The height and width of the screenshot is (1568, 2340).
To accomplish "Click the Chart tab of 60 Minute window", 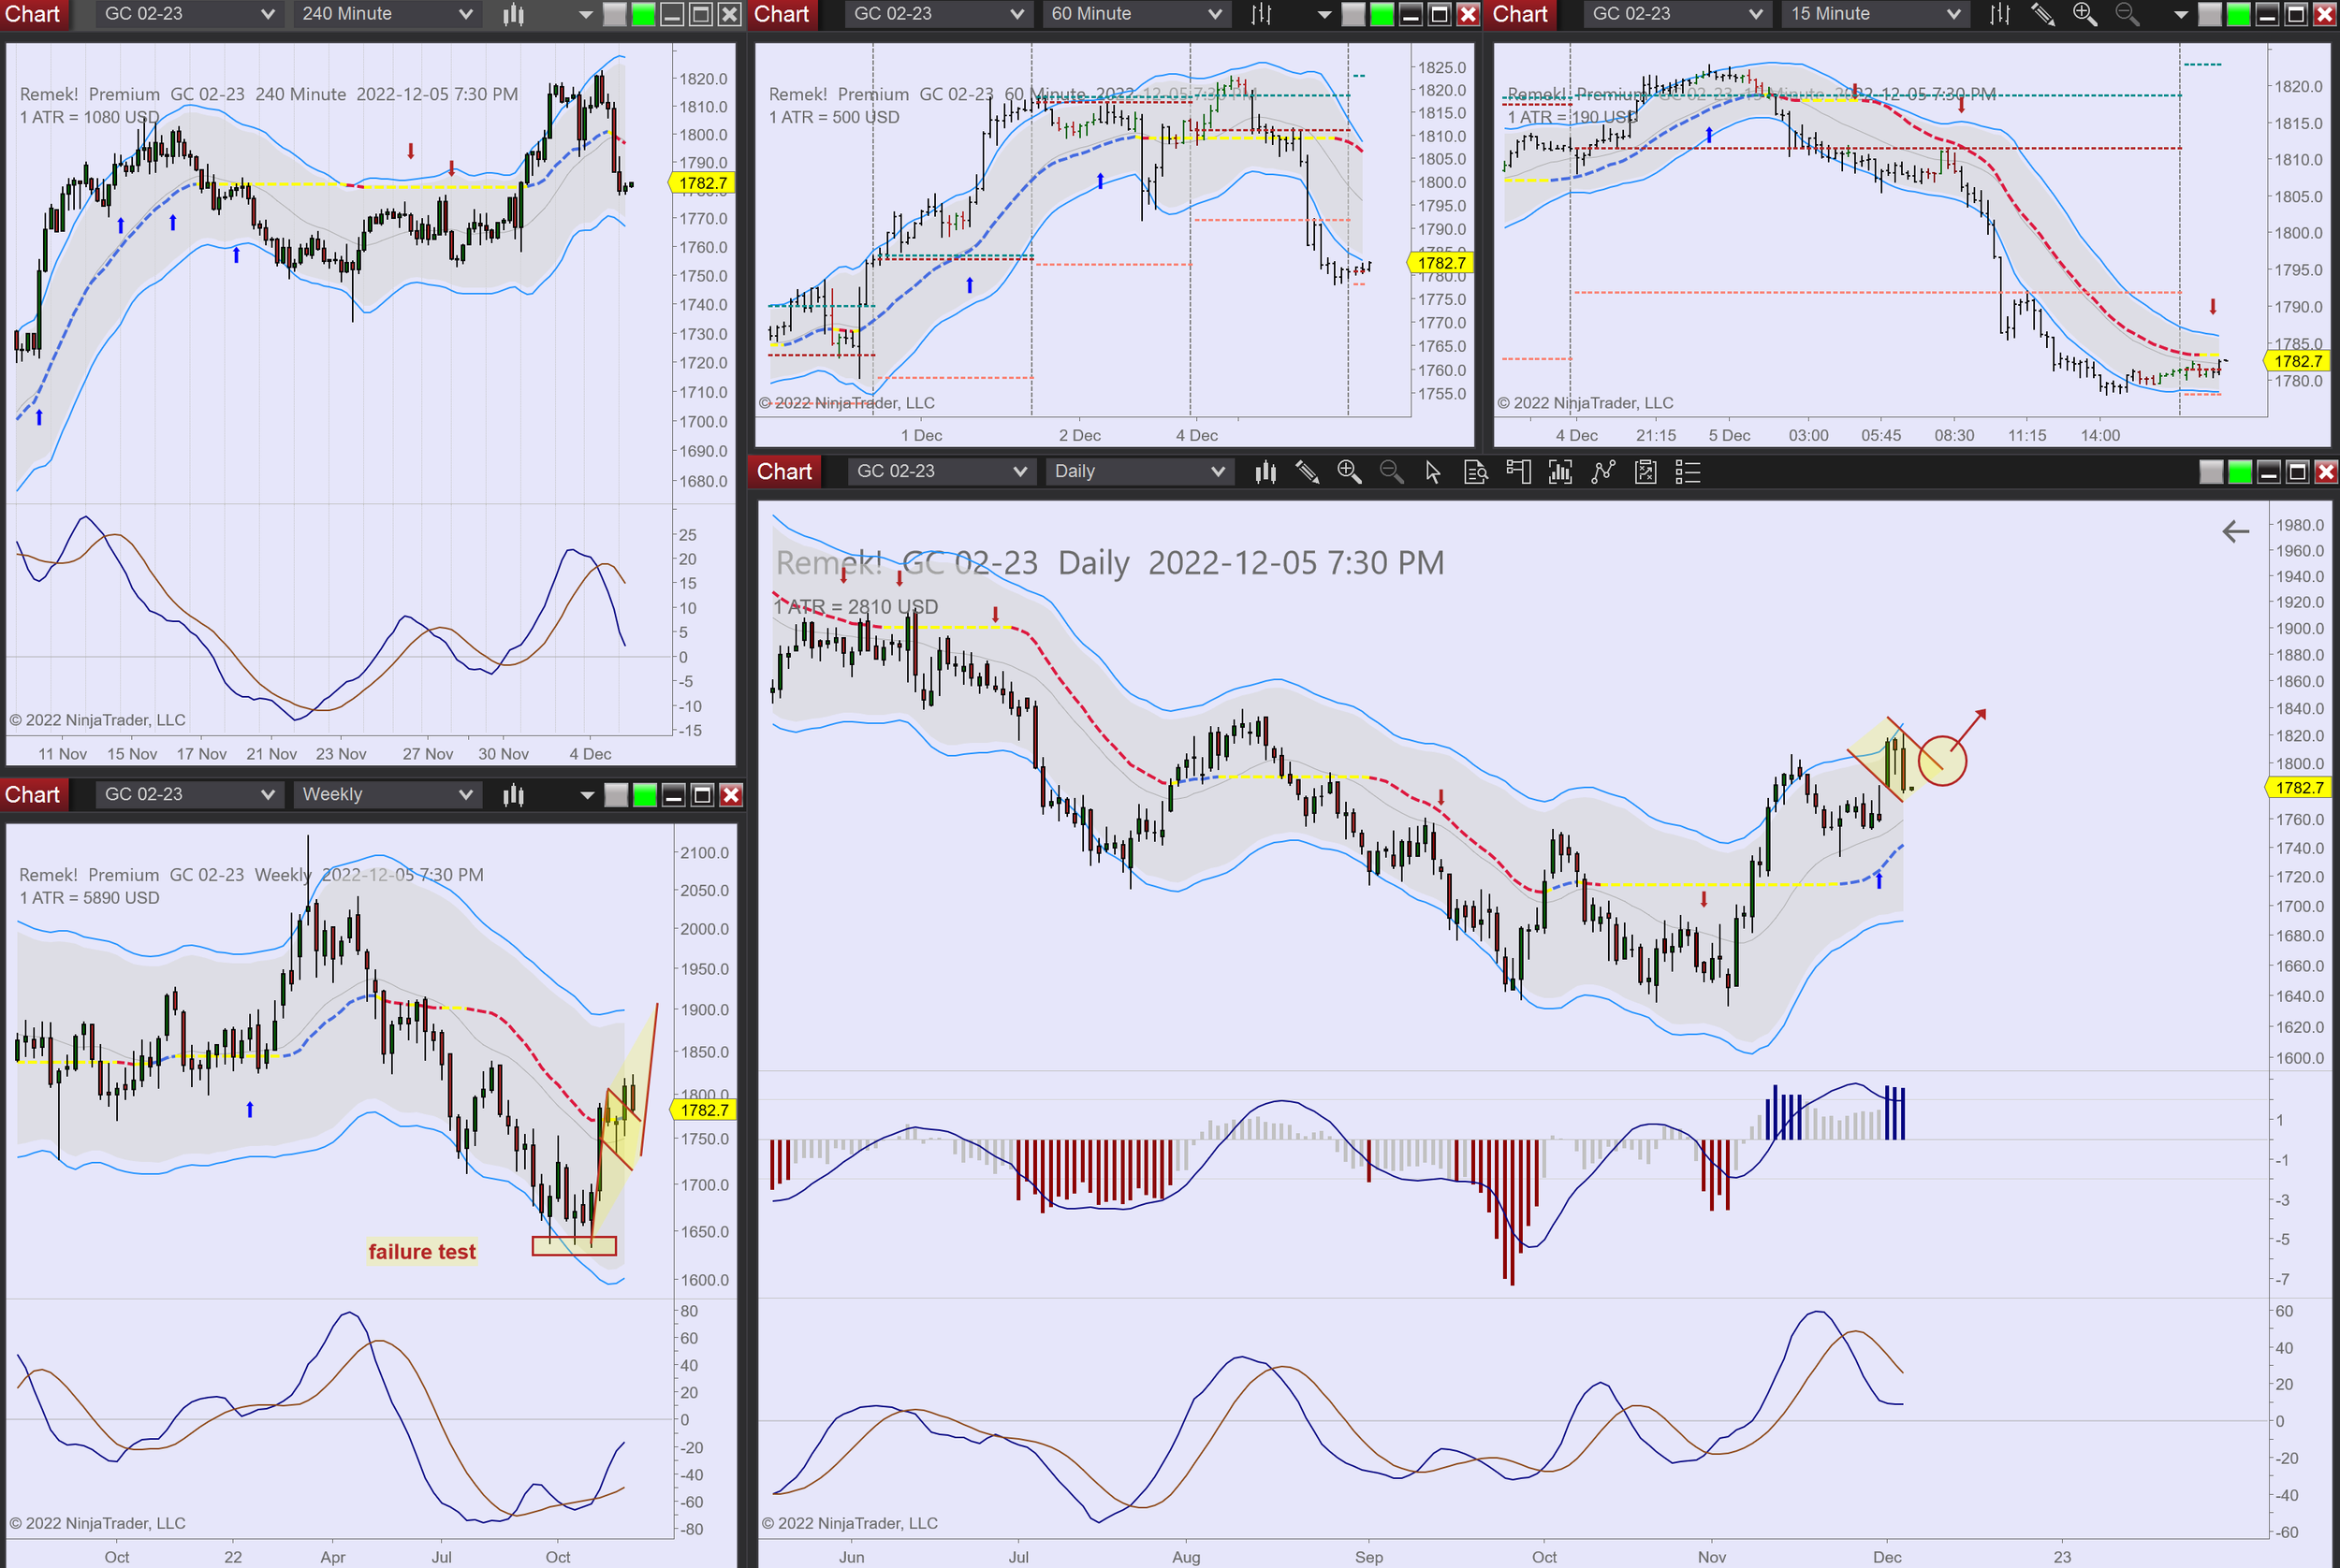I will click(x=782, y=14).
